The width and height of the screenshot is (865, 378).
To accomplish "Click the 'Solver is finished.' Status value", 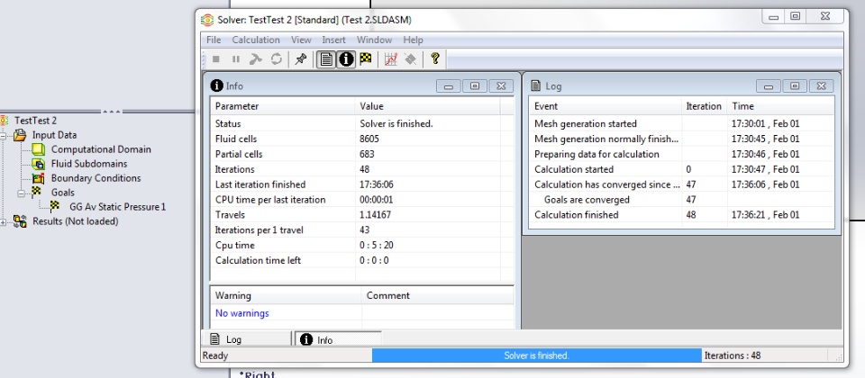I will point(396,124).
